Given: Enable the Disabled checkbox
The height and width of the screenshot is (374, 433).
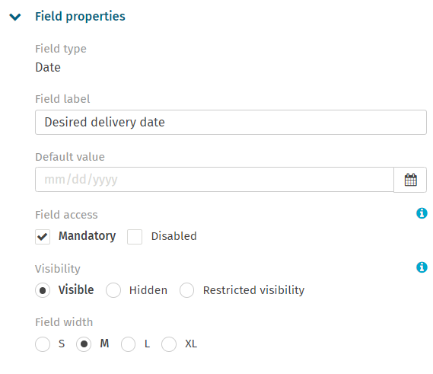Looking at the screenshot, I should (x=135, y=237).
